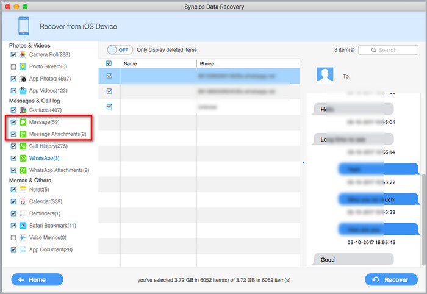Collapse the message preview panel arrow
This screenshot has height=294, width=427.
pos(303,162)
